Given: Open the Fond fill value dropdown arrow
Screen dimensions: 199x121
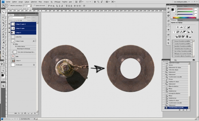Looking at the screenshot, I should click(x=36, y=20).
